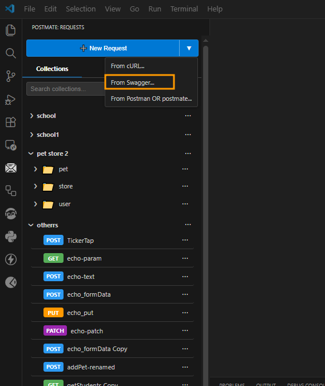The image size is (325, 386).
Task: Open more options for school collection
Action: tap(188, 116)
